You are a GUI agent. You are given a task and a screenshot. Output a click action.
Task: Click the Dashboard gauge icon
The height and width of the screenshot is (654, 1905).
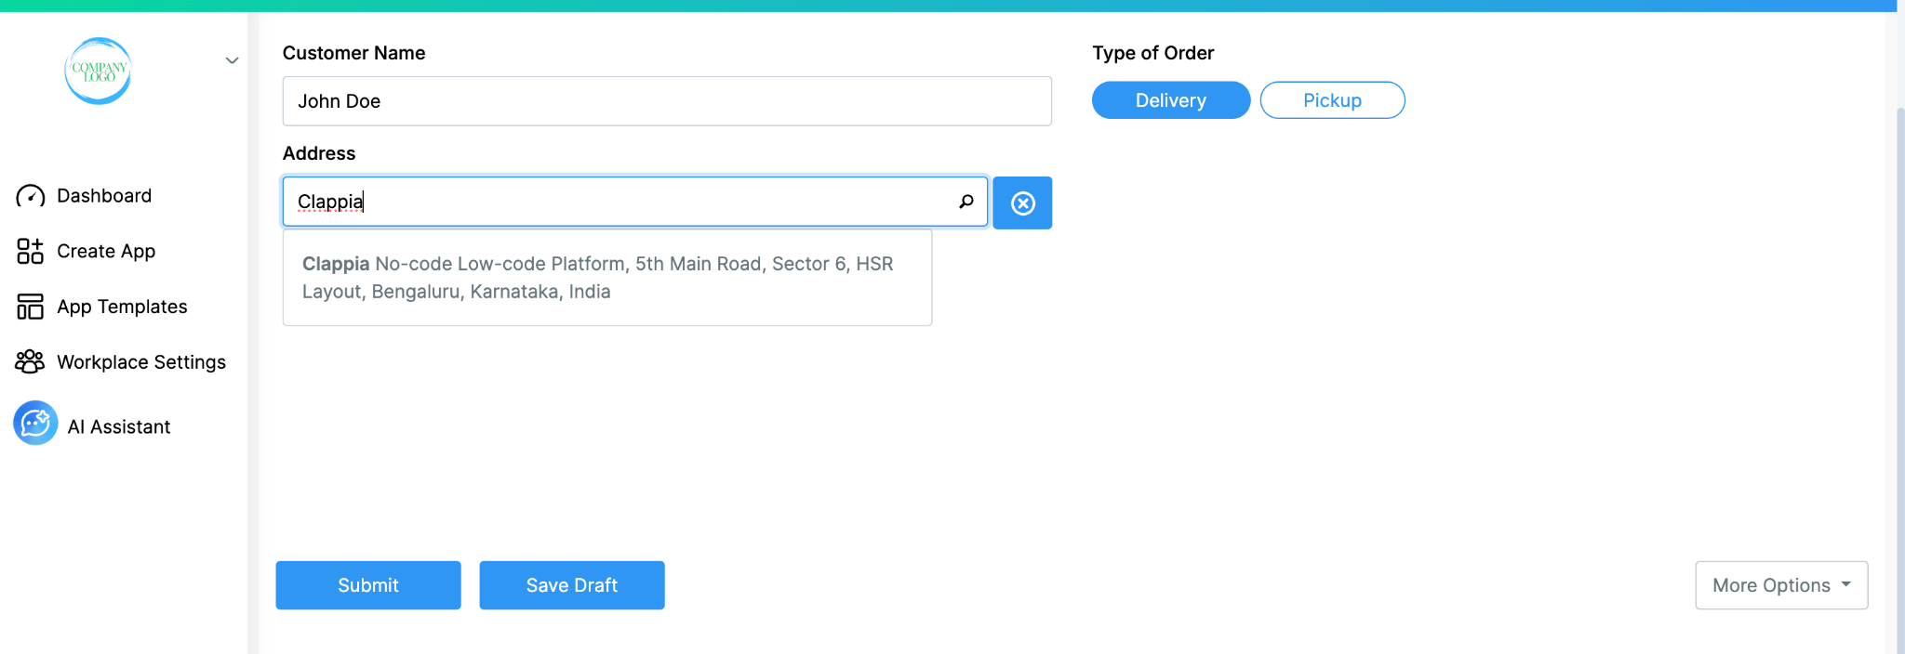click(x=30, y=196)
